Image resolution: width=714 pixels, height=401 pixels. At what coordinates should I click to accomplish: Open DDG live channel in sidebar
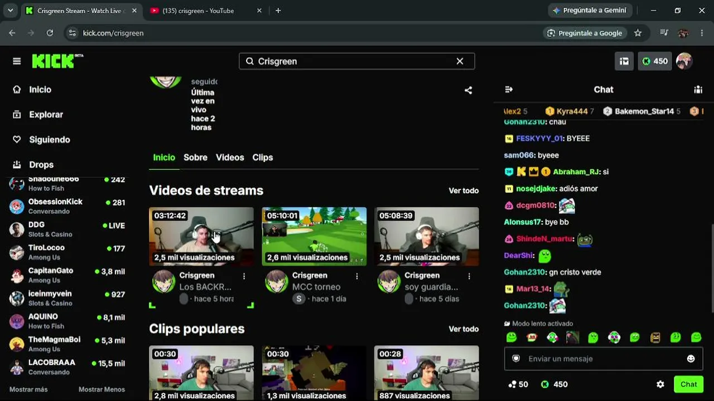coord(67,229)
